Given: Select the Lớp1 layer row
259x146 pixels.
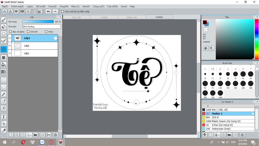Looking at the screenshot, I should click(33, 53).
